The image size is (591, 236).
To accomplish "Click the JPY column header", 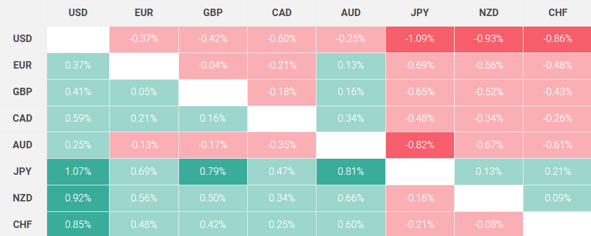I will click(x=420, y=13).
